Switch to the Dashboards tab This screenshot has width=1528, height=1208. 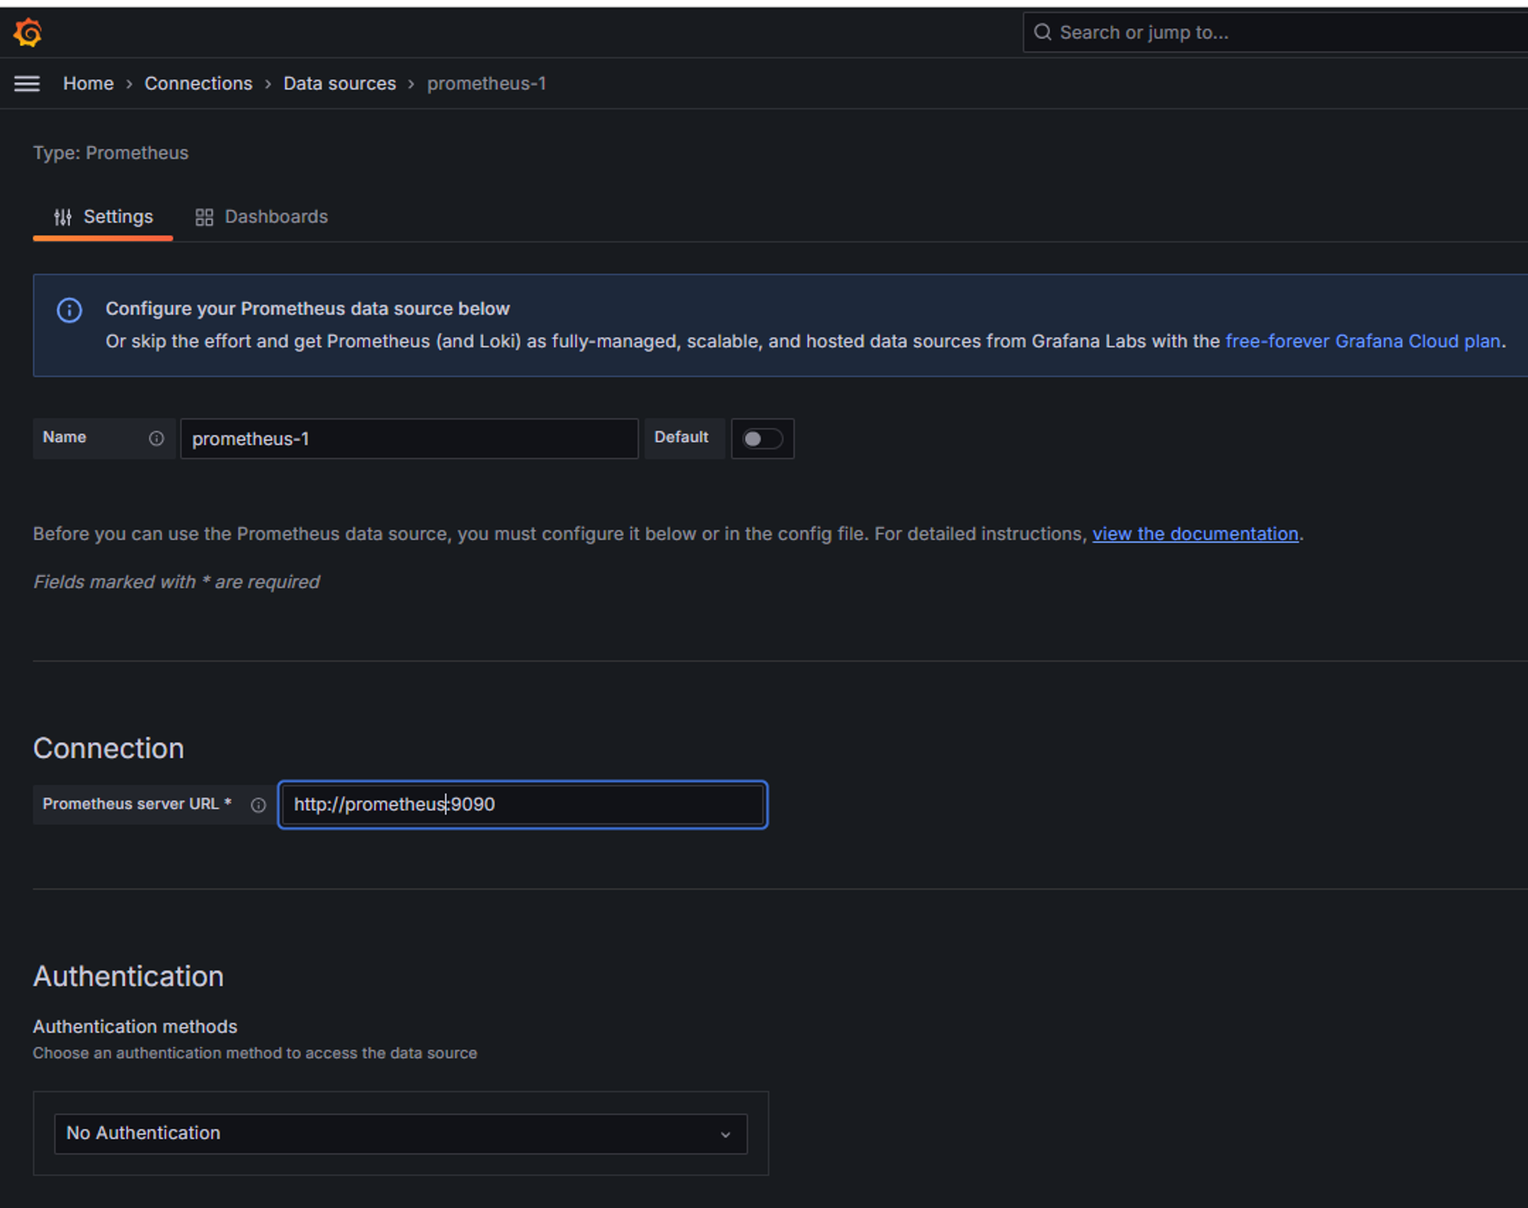(275, 217)
